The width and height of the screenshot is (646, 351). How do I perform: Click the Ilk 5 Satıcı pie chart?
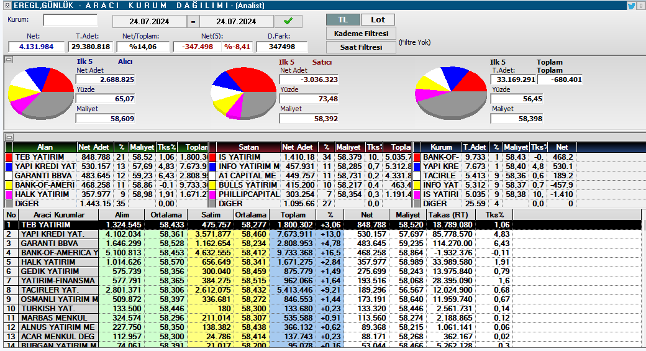(x=243, y=93)
